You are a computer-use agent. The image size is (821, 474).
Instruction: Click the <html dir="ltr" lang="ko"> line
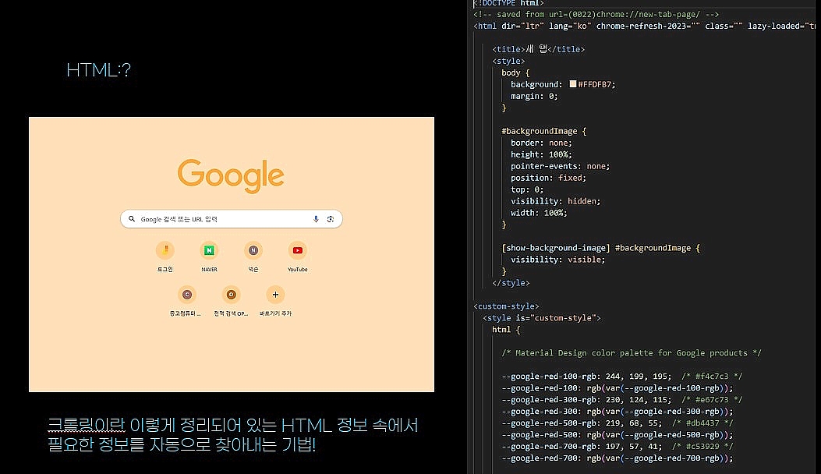tap(644, 26)
